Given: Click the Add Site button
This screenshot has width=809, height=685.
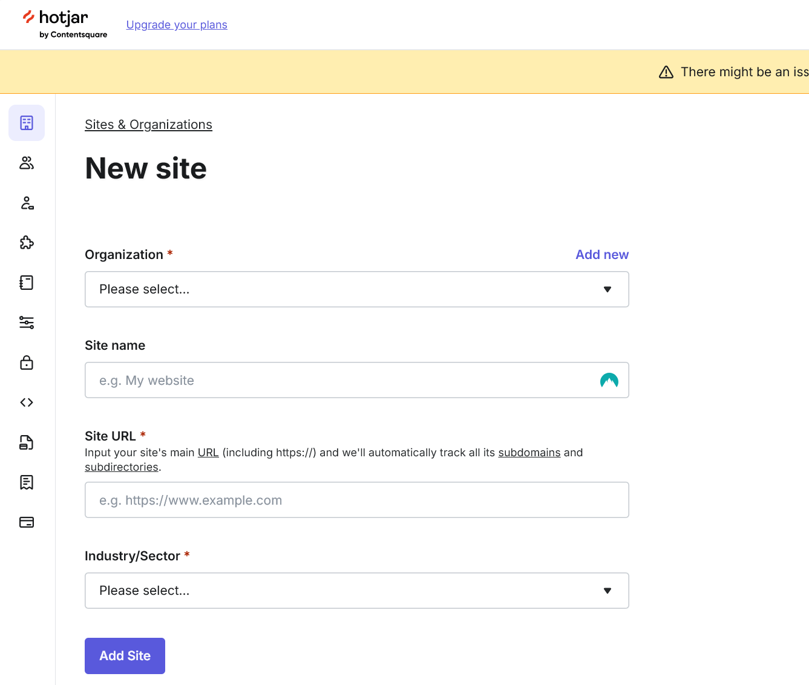Looking at the screenshot, I should (x=125, y=656).
